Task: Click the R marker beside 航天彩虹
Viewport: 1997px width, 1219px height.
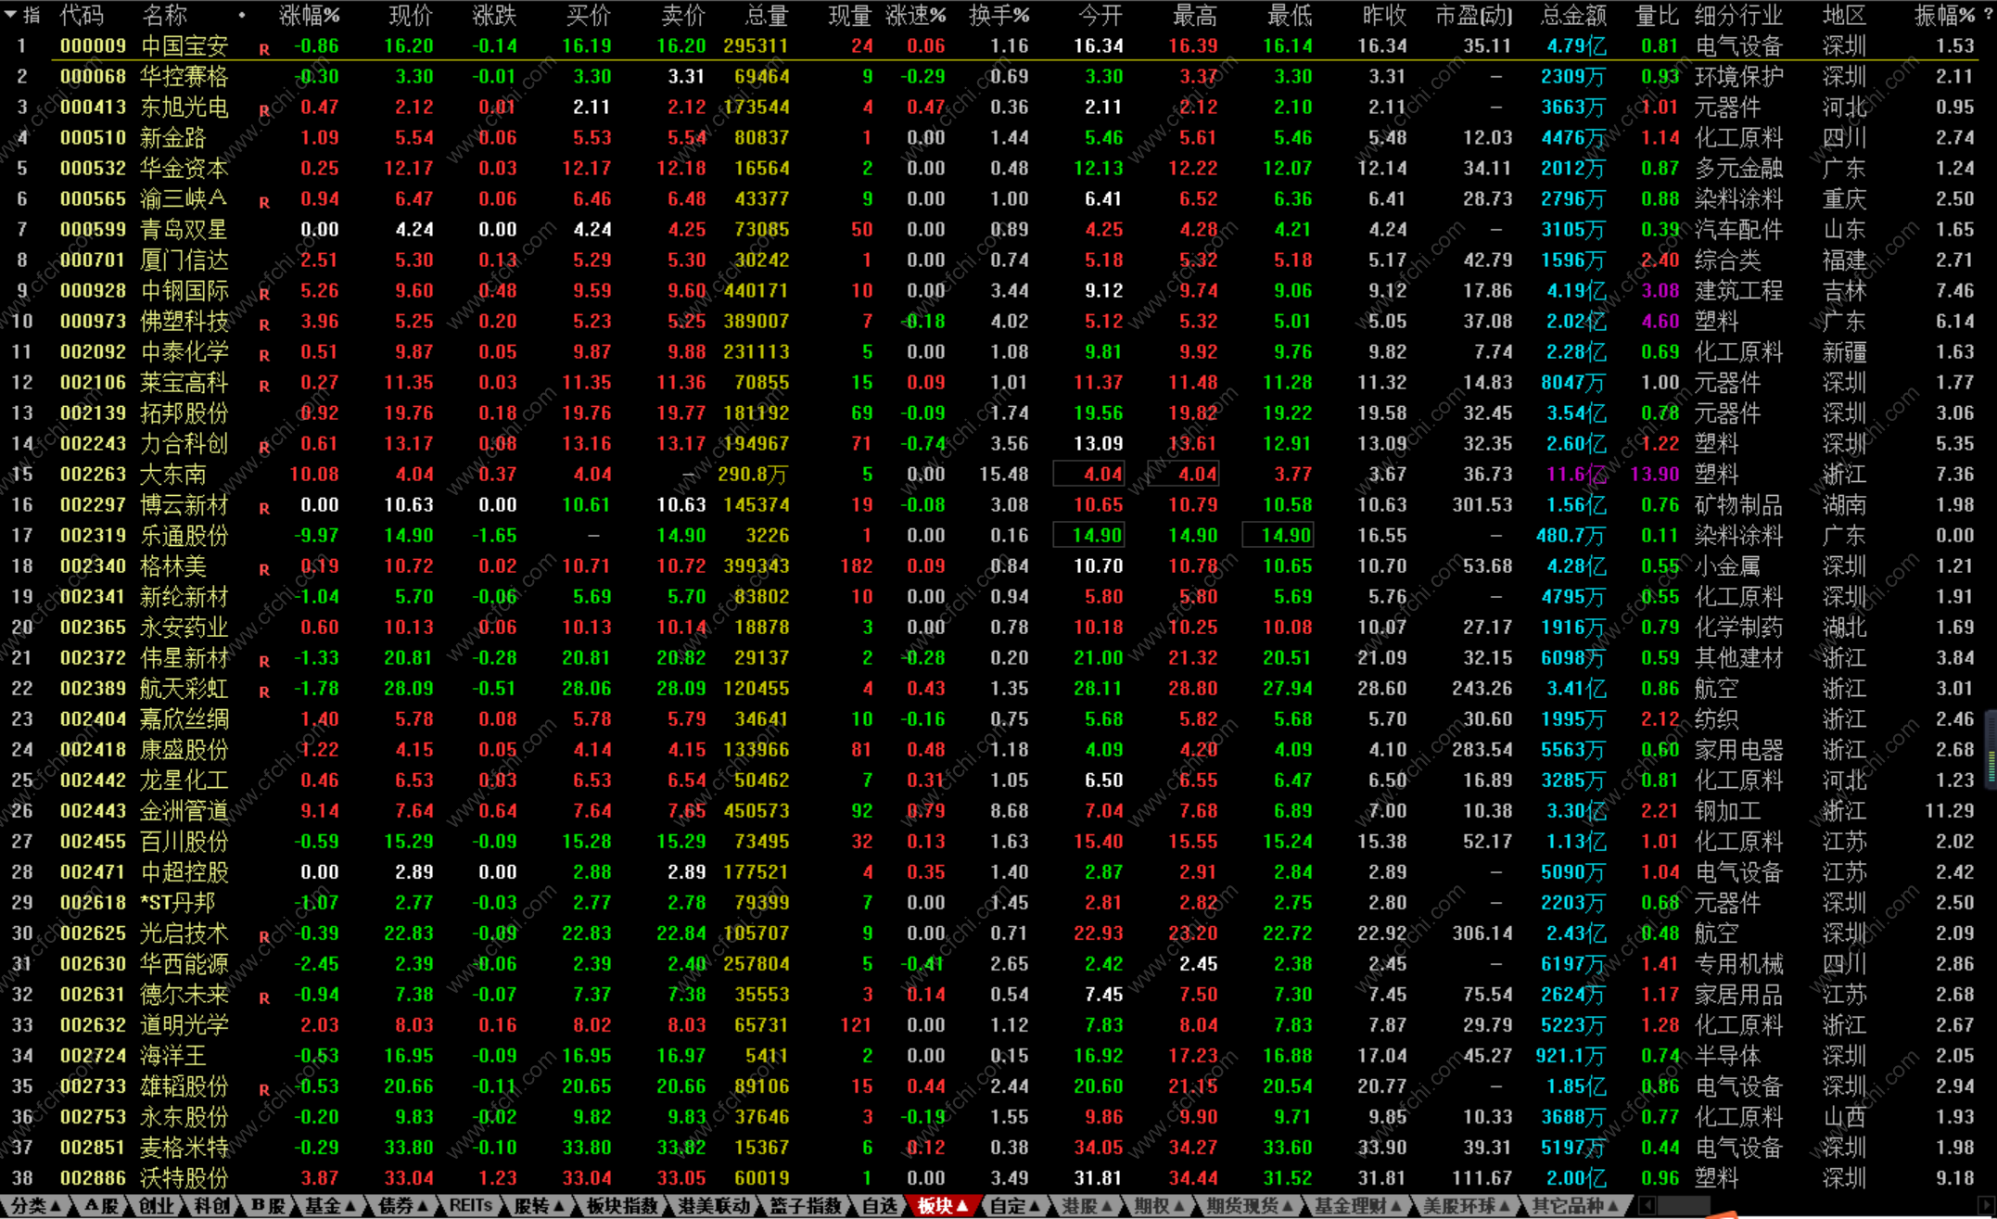Action: [x=264, y=692]
